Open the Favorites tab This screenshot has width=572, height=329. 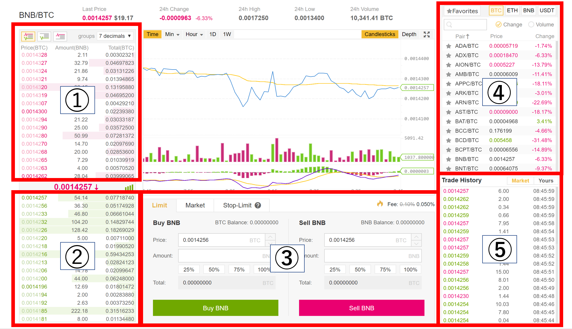(462, 11)
